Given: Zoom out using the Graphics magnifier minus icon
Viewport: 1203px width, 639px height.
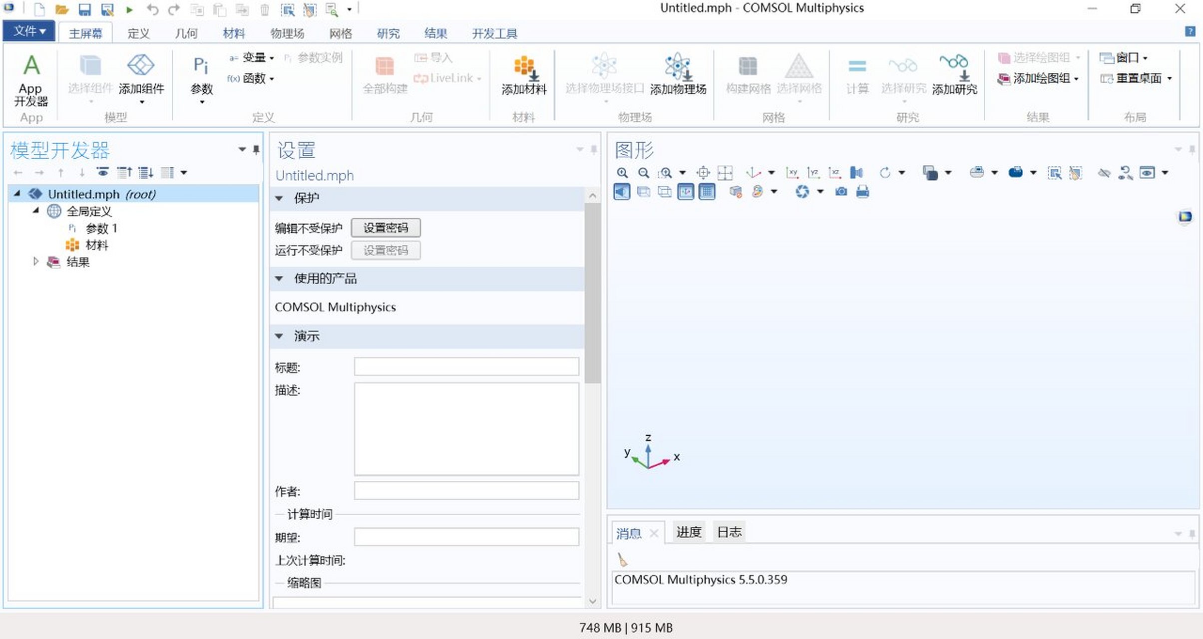Looking at the screenshot, I should coord(643,173).
